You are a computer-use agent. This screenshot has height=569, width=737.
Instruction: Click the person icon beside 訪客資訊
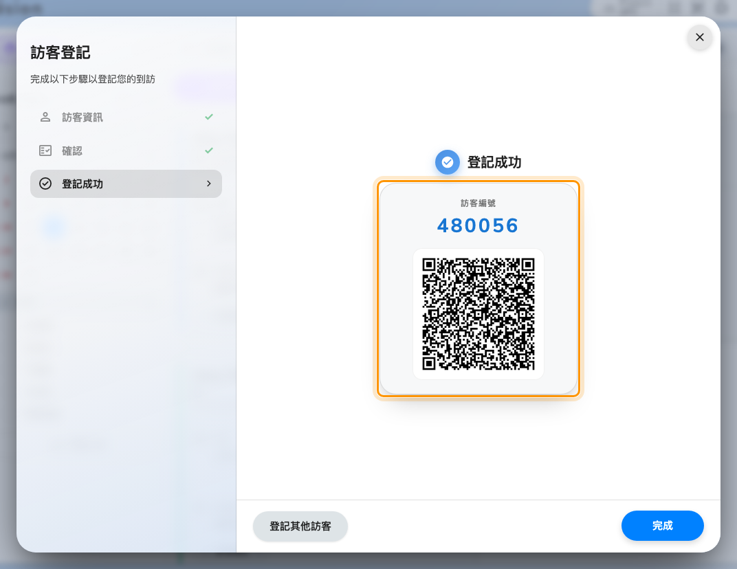click(45, 117)
